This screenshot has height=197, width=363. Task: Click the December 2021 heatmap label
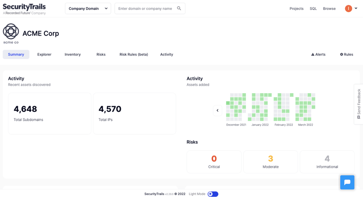236,125
